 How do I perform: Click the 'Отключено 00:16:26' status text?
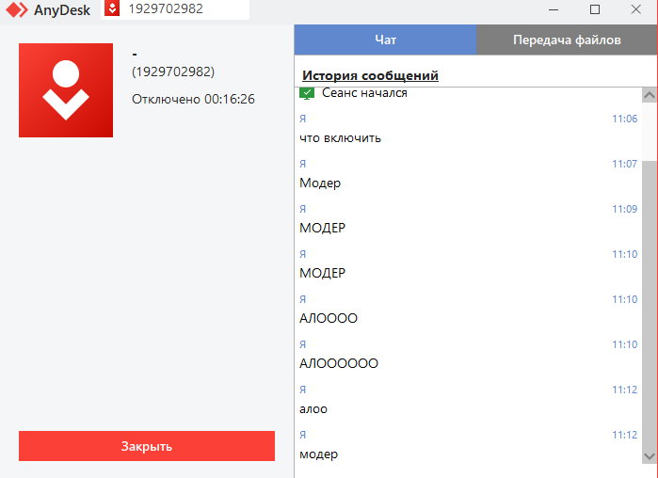pyautogui.click(x=194, y=100)
